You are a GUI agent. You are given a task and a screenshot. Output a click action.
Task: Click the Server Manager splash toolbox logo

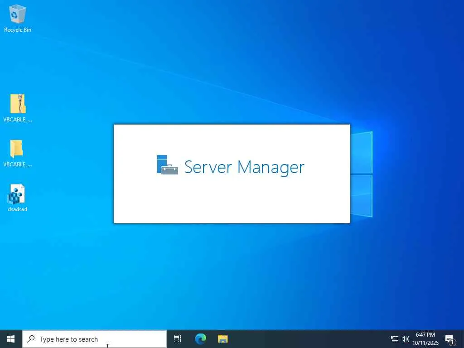coord(168,165)
